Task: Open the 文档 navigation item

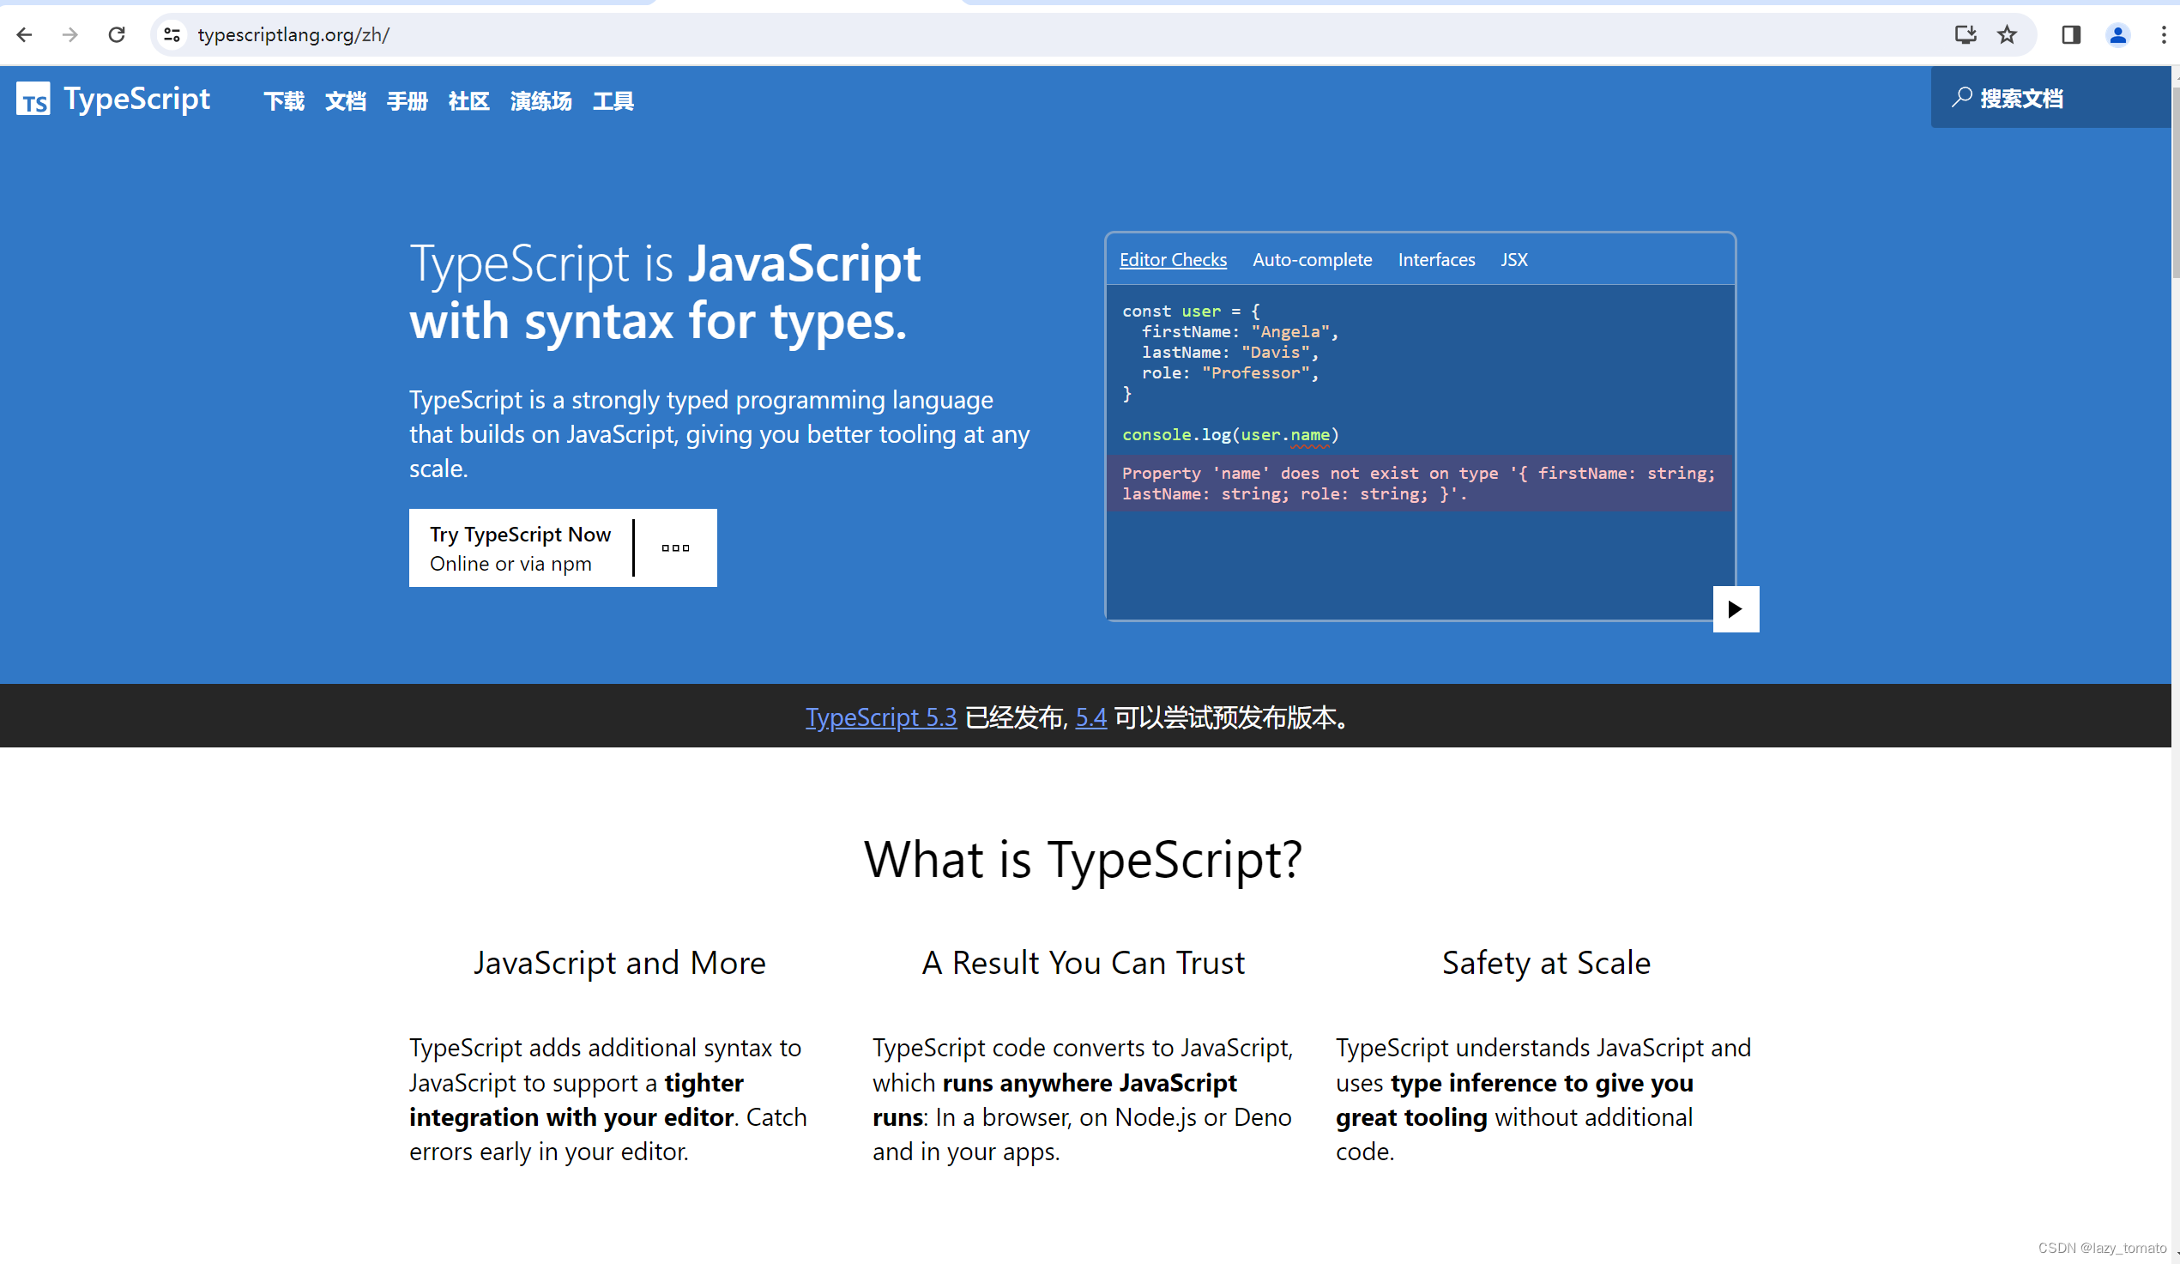Action: pyautogui.click(x=345, y=101)
